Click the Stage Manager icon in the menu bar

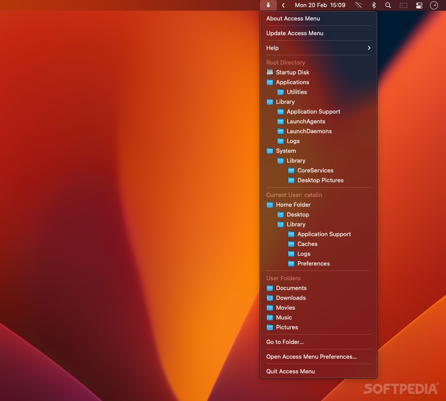403,5
